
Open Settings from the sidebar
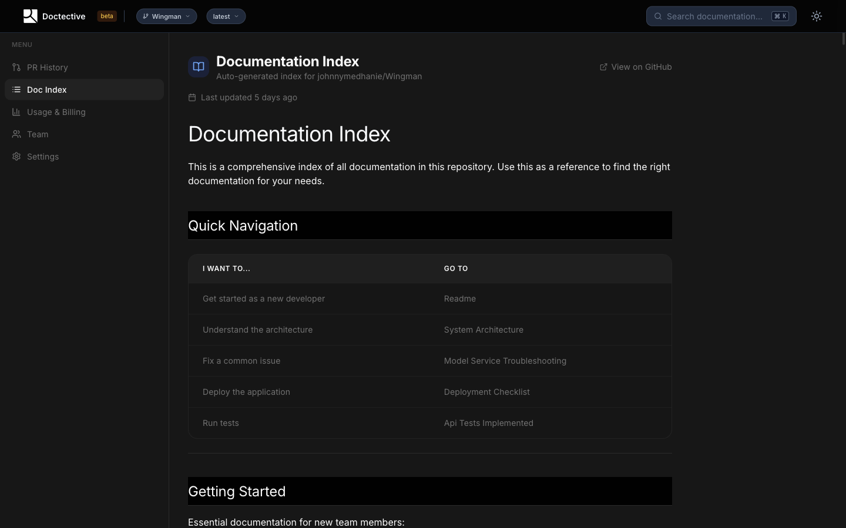pos(84,157)
